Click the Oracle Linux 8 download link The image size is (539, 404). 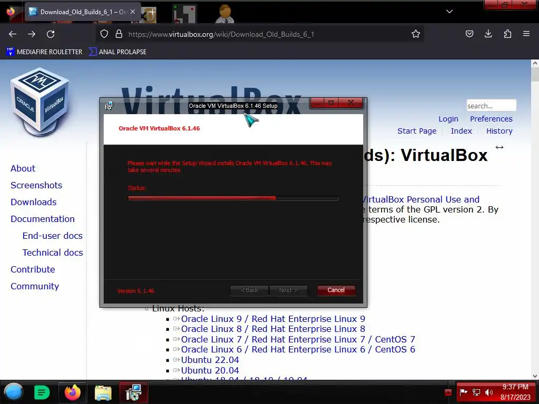point(273,329)
